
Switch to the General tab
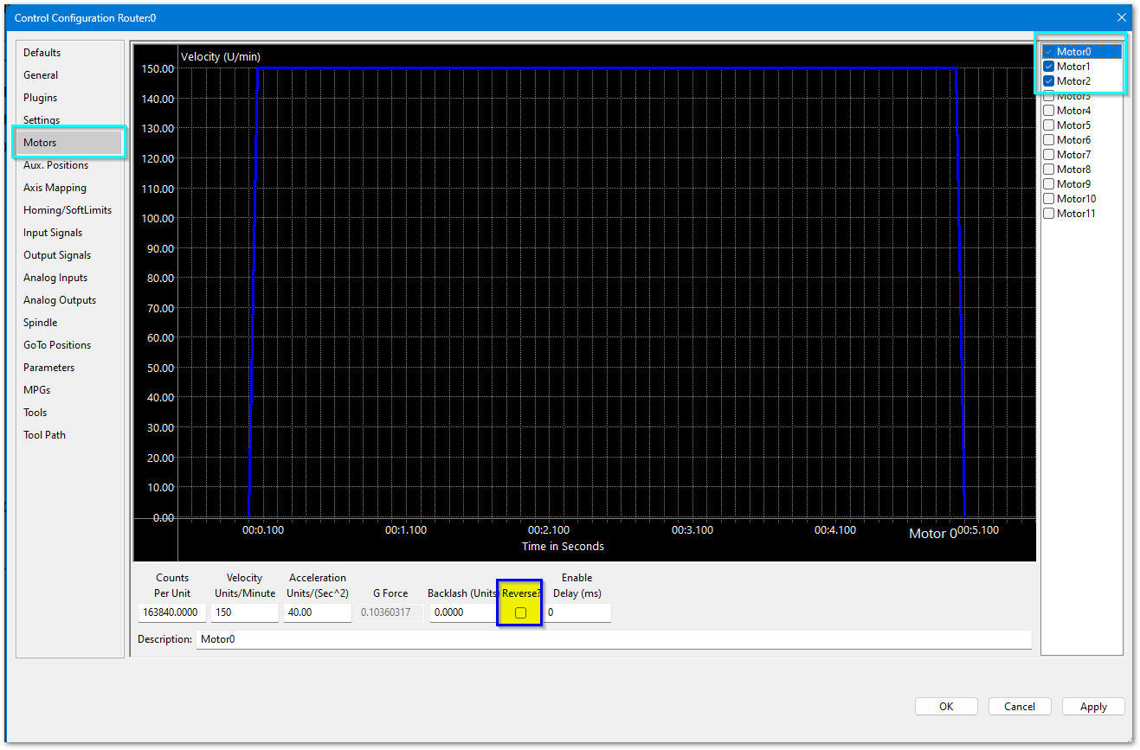click(x=41, y=75)
